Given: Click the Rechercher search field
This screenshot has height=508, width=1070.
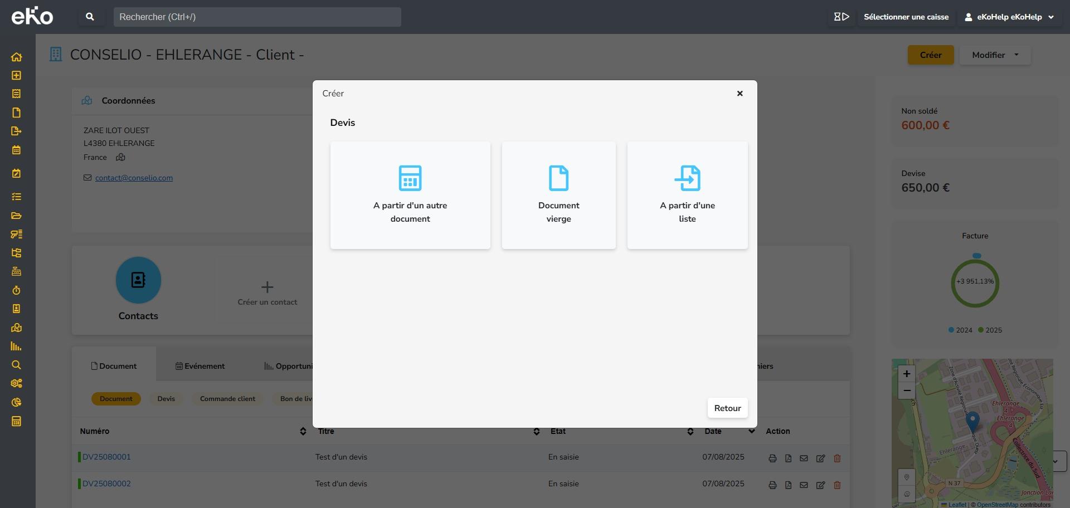Looking at the screenshot, I should point(257,17).
